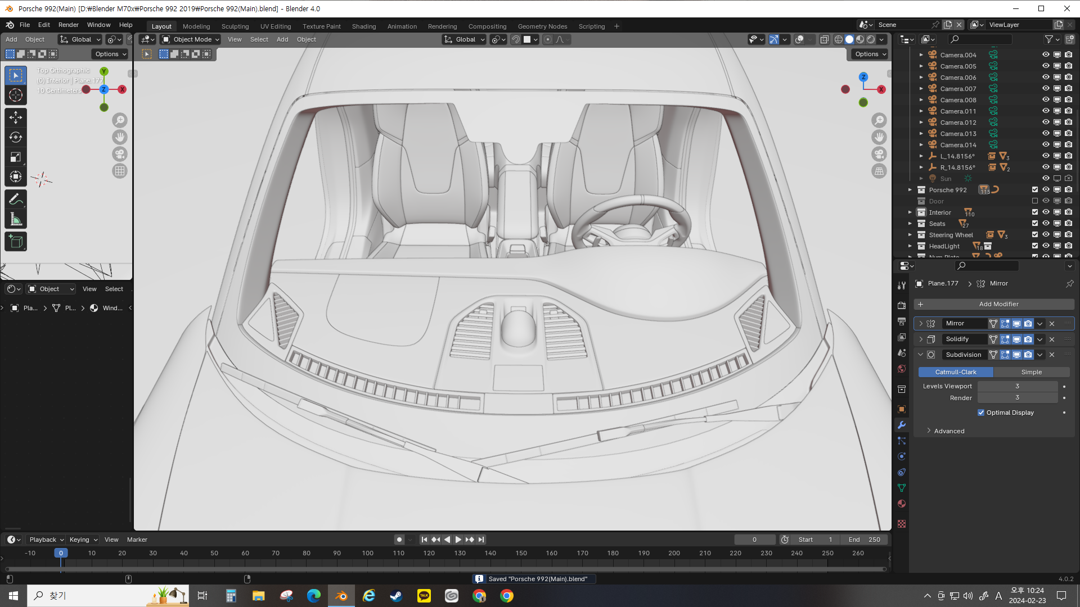Switch to the Modeling workspace tab
The width and height of the screenshot is (1080, 607).
coord(196,26)
